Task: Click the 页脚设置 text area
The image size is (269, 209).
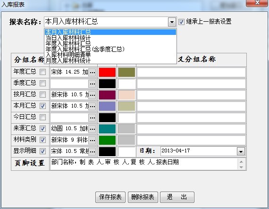Action: click(x=144, y=164)
